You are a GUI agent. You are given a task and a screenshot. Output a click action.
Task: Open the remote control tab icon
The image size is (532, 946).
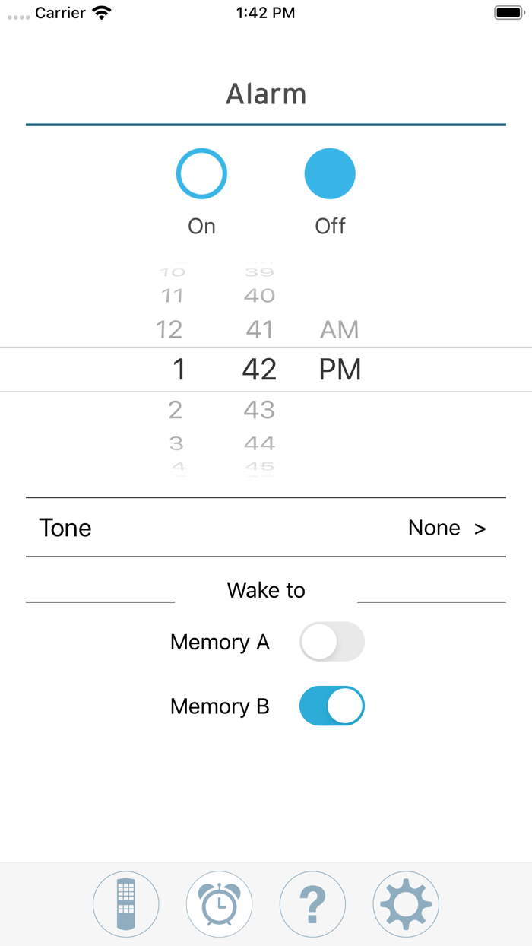tap(126, 904)
